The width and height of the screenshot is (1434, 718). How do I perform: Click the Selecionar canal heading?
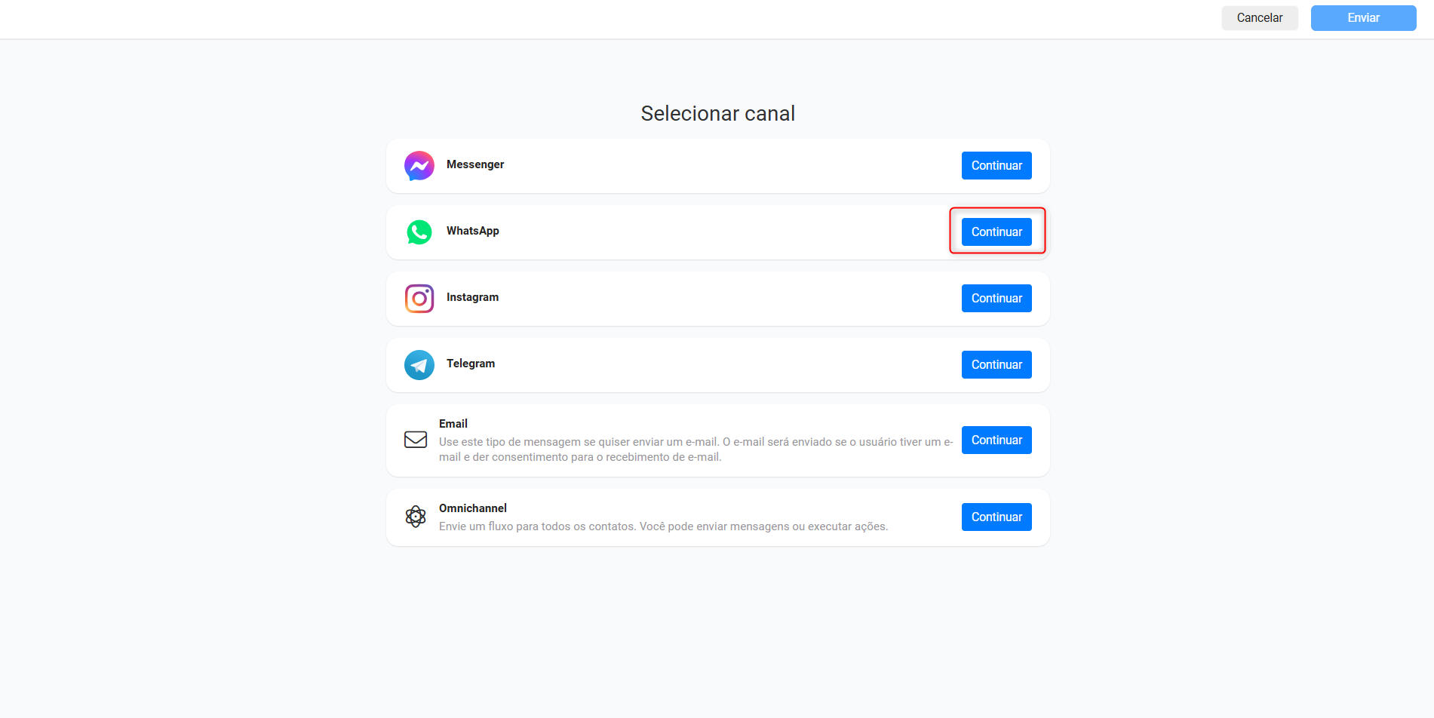[x=718, y=113]
